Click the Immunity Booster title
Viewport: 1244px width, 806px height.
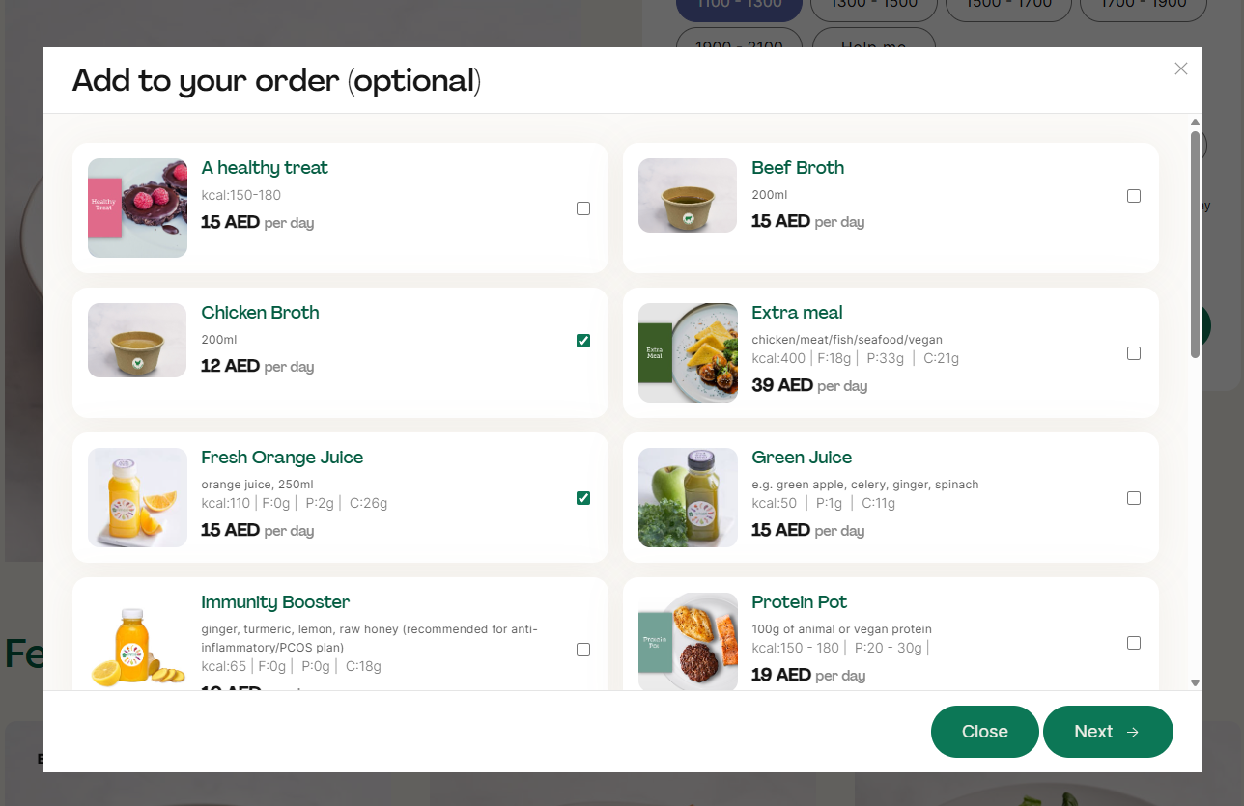(275, 602)
